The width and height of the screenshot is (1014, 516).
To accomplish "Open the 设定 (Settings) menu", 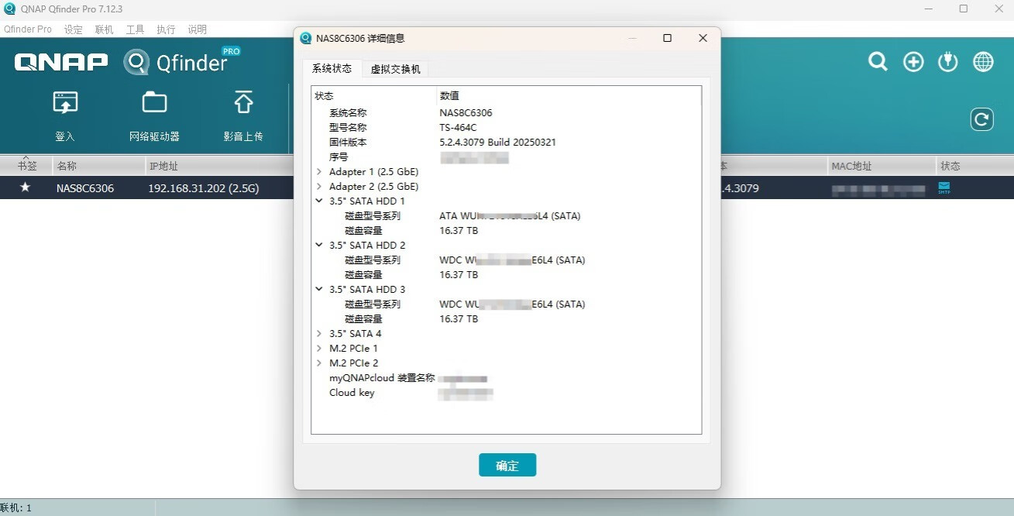I will 74,29.
